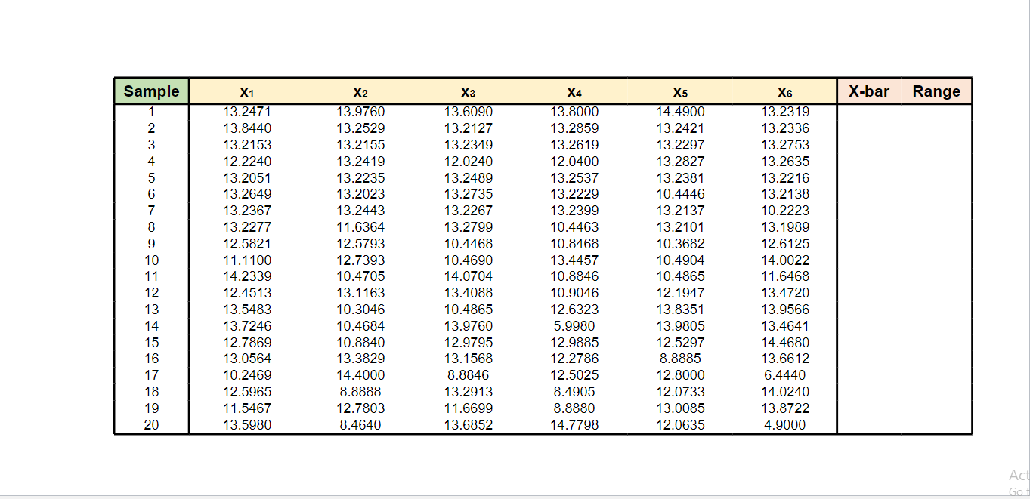
Task: Select the cell containing 6.4440
Action: click(x=783, y=374)
